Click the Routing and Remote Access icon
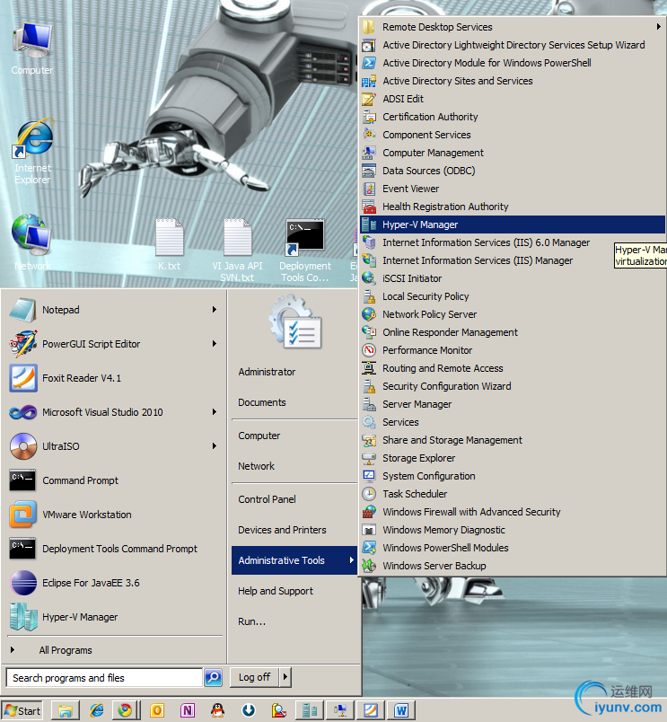This screenshot has height=722, width=667. (x=369, y=368)
